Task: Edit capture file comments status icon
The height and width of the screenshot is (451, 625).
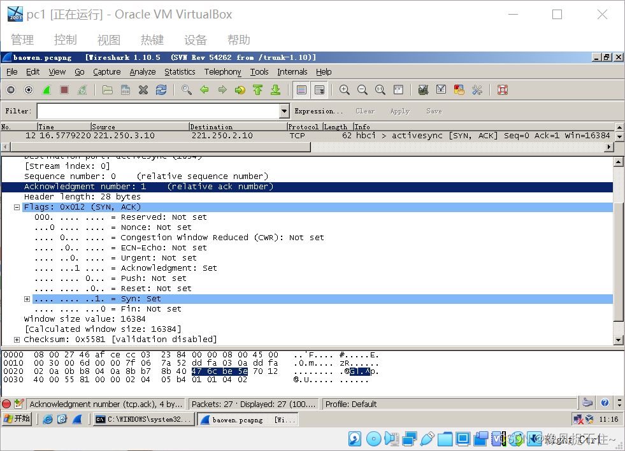Action: tap(18, 404)
